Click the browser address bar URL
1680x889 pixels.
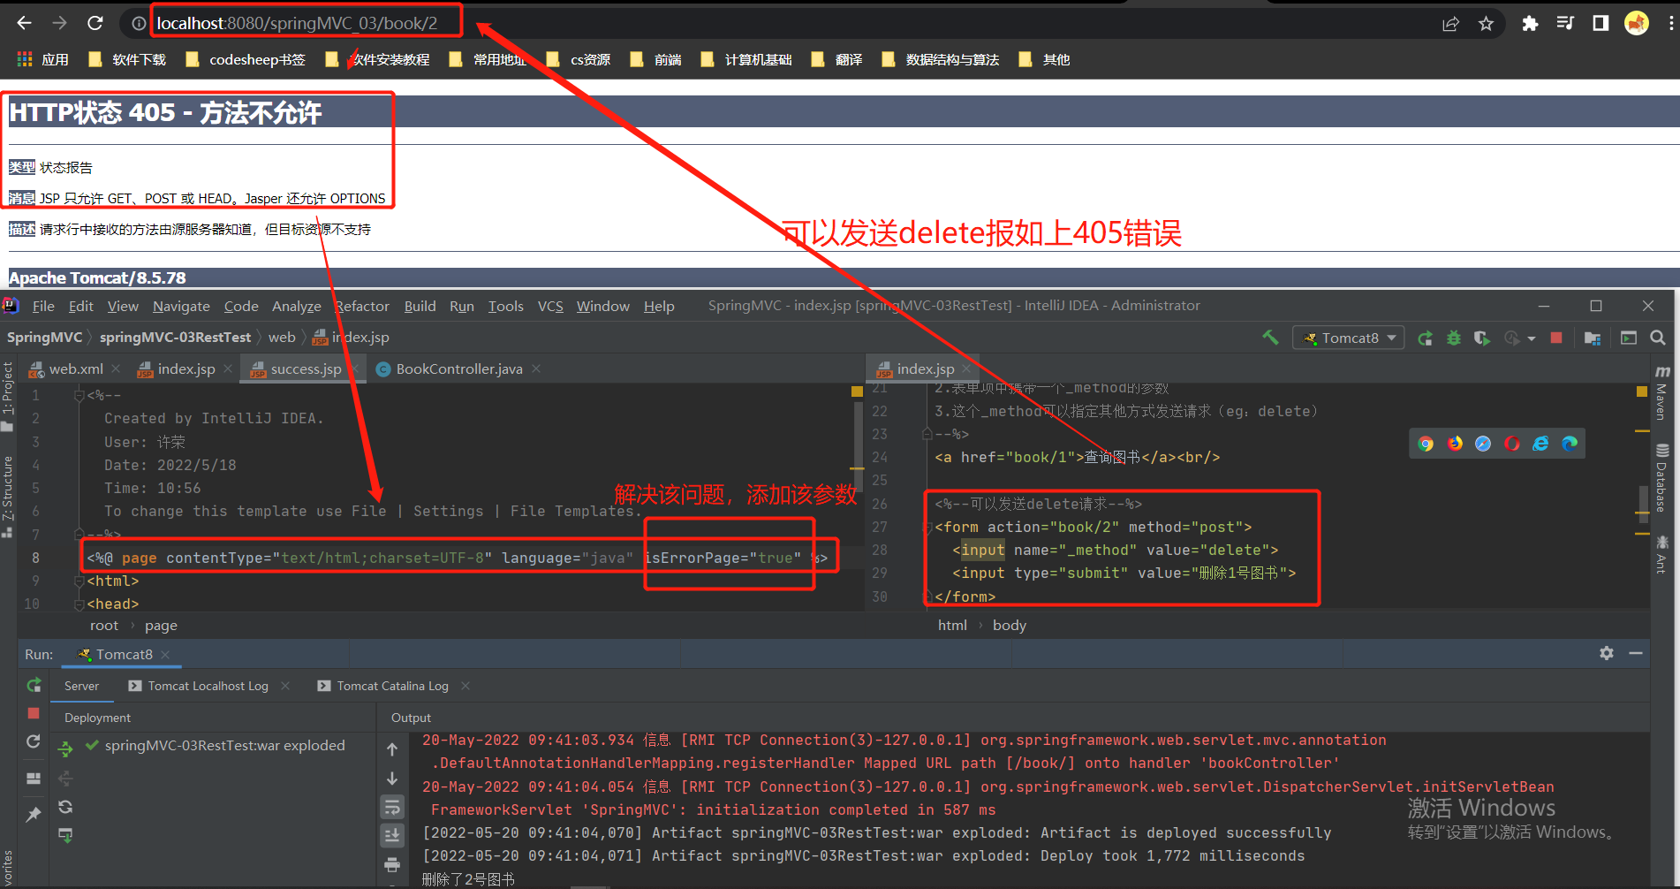(298, 23)
